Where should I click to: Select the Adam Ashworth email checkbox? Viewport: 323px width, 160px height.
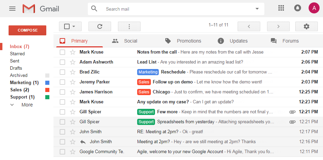click(62, 62)
